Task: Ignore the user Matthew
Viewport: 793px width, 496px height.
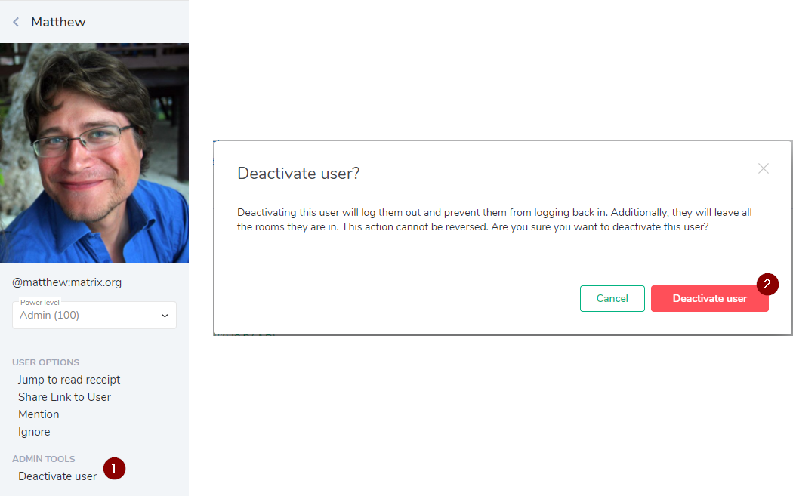Action: pos(34,431)
